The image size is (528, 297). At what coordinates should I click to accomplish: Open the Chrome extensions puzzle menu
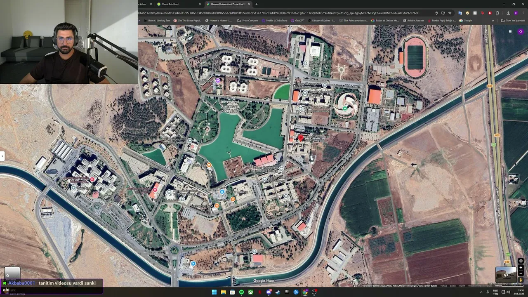[x=497, y=13]
